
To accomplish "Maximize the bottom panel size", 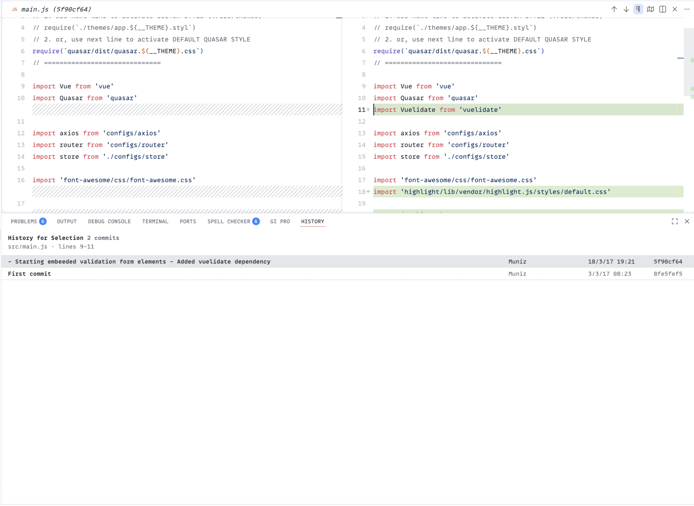I will pyautogui.click(x=675, y=221).
